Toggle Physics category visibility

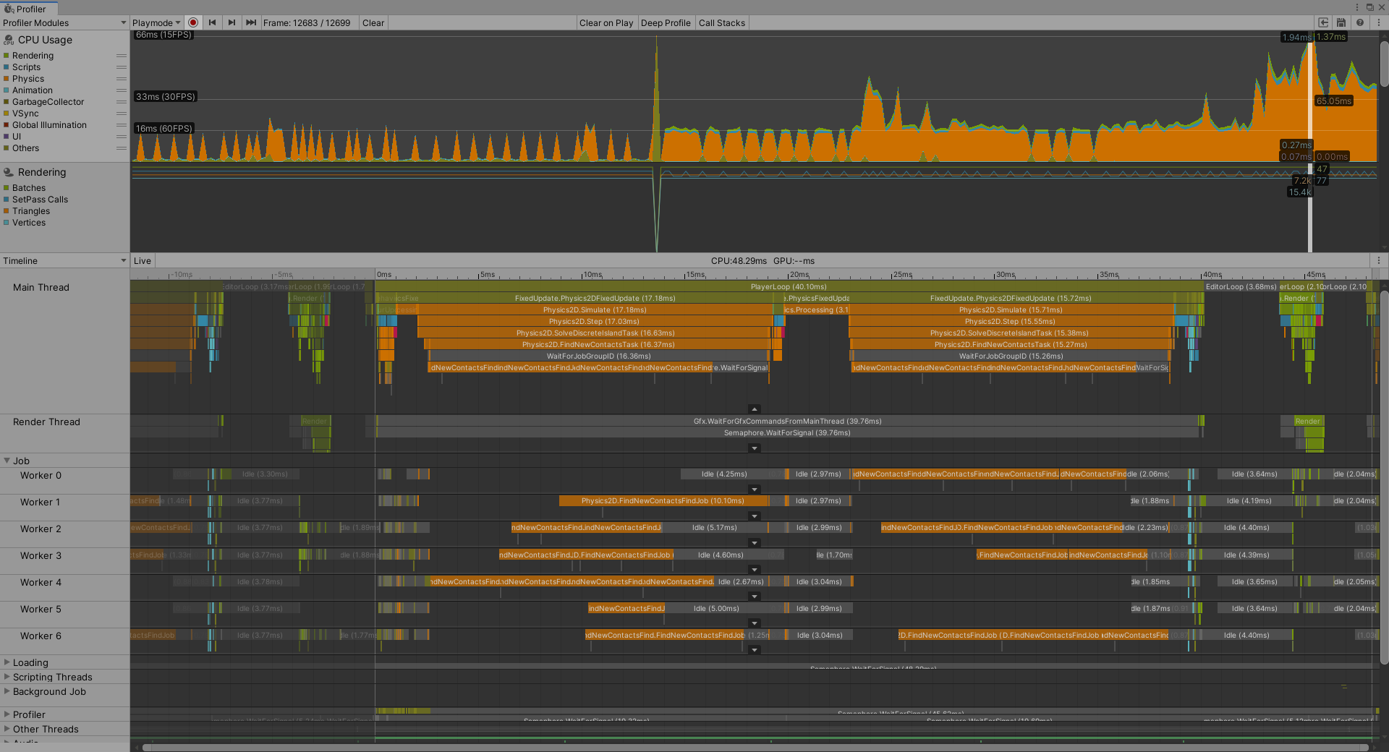[7, 79]
